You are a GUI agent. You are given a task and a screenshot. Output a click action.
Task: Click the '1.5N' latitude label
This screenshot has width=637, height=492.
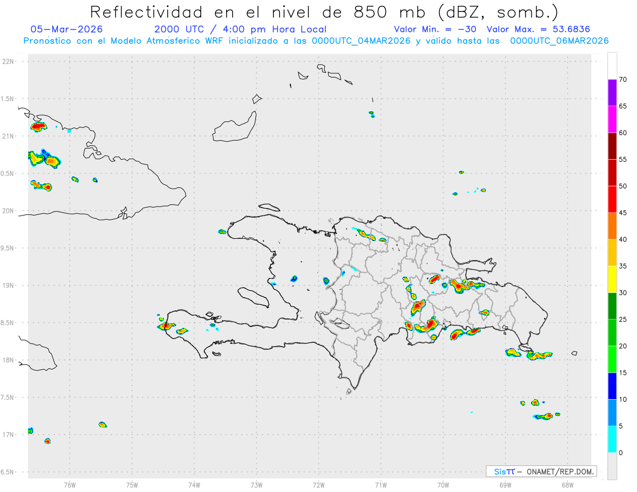8,99
